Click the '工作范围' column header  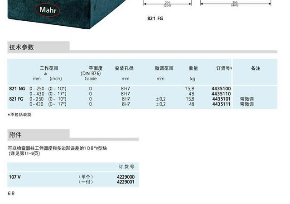point(49,68)
